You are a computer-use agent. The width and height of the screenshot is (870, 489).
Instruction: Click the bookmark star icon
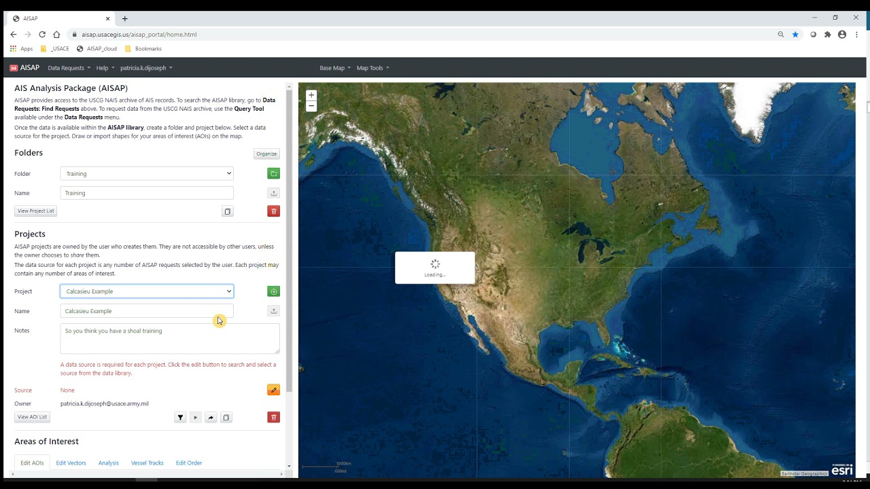coord(795,35)
